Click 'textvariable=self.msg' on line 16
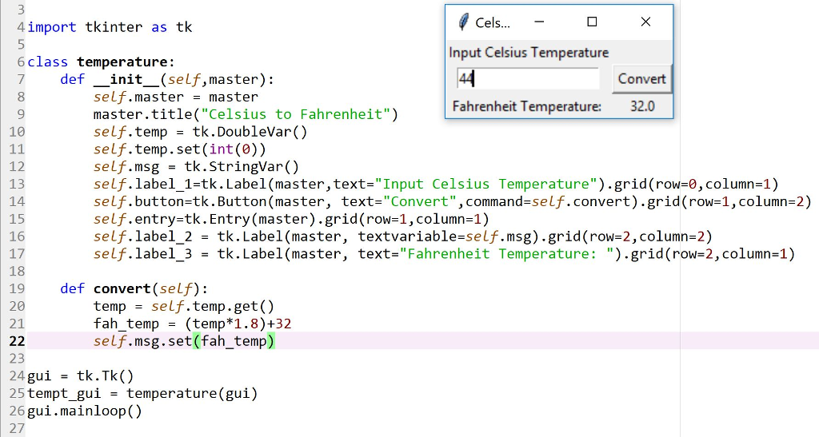819x437 pixels. pyautogui.click(x=447, y=236)
